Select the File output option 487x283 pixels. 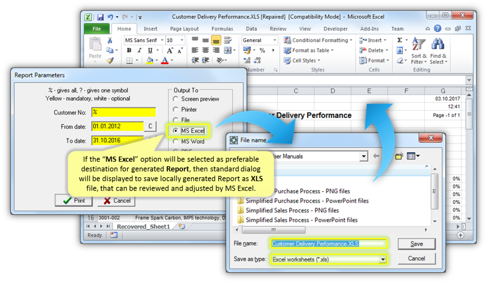176,120
